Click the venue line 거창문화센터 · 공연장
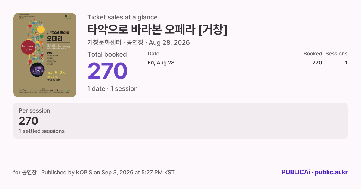The image size is (361, 189). coord(115,42)
